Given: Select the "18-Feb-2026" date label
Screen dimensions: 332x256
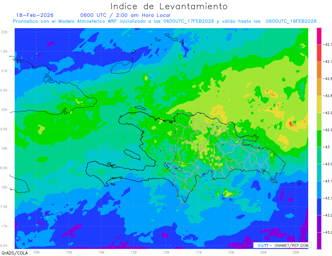Looking at the screenshot, I should pyautogui.click(x=35, y=15).
